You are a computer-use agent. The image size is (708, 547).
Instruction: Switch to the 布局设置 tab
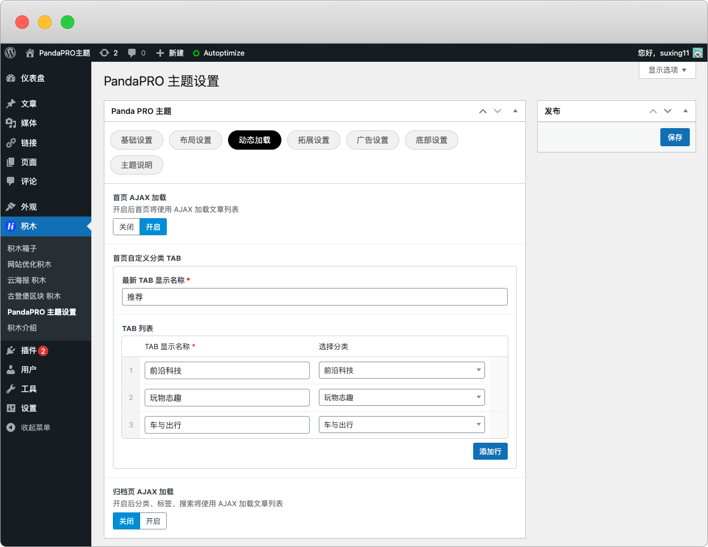196,140
